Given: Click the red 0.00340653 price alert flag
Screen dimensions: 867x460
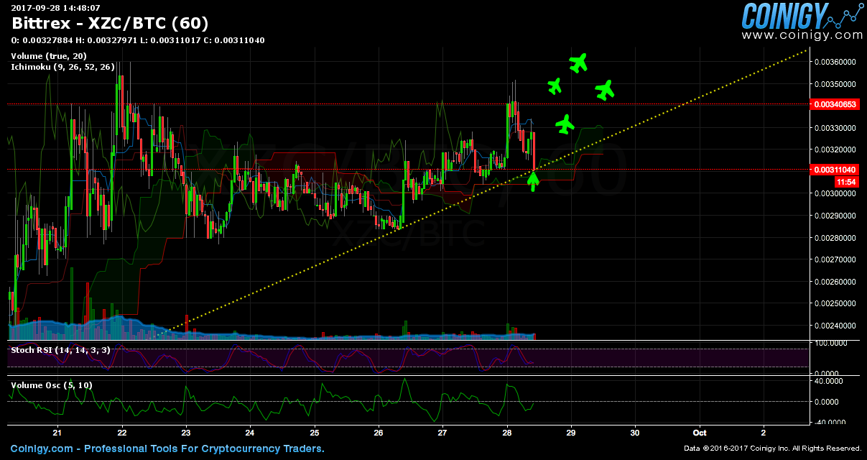Looking at the screenshot, I should coord(835,104).
